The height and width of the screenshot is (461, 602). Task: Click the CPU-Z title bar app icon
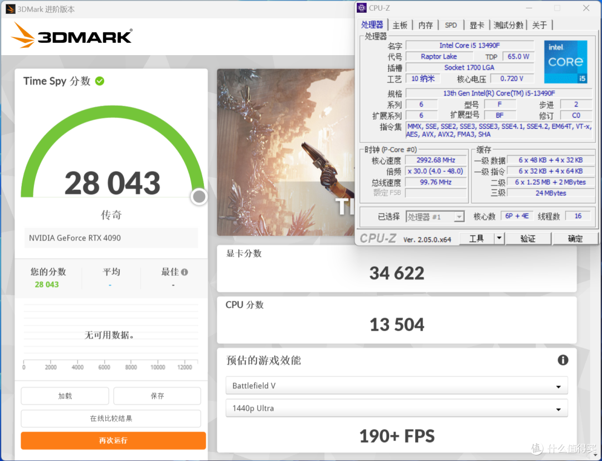(x=362, y=8)
